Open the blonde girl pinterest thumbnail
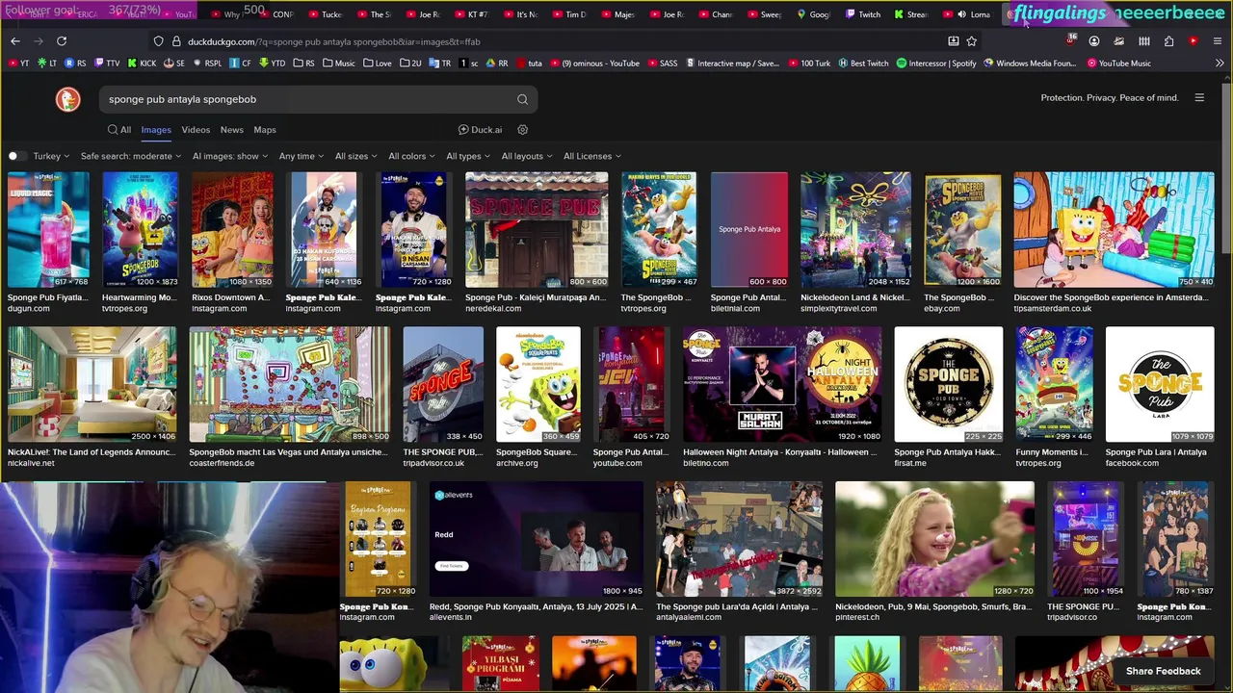1233x693 pixels. tap(934, 539)
